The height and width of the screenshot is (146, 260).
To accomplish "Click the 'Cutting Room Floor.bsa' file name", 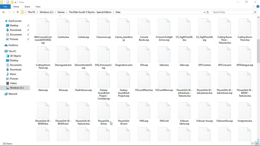I will (245, 38).
